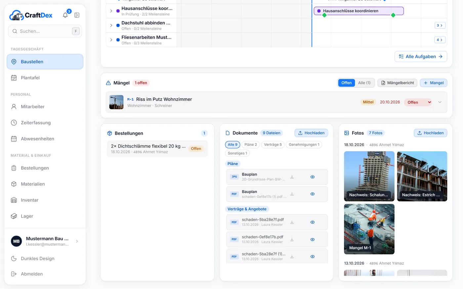Open Abwesenheiten calendar page
This screenshot has height=289, width=463.
click(45, 139)
